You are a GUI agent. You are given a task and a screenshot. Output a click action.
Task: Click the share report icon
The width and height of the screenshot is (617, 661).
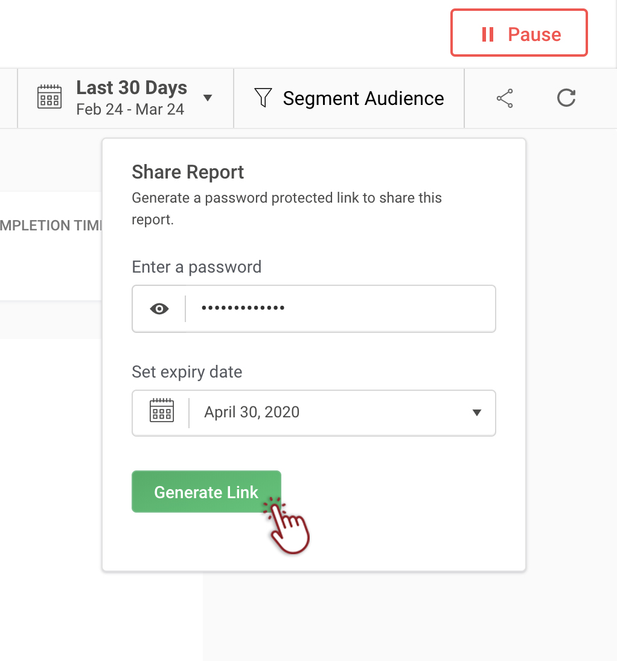click(x=505, y=98)
